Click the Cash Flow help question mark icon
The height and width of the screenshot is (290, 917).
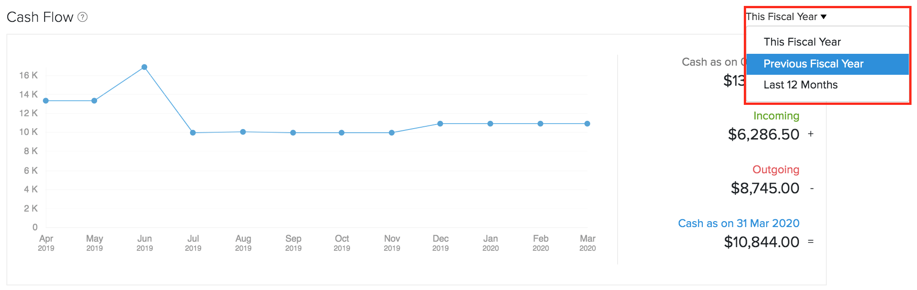click(82, 17)
